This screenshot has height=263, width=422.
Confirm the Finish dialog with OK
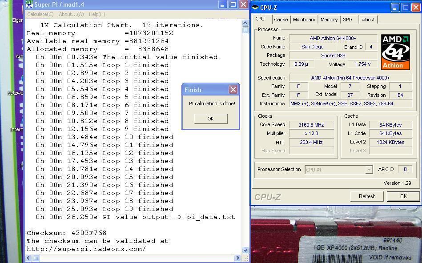(x=211, y=119)
